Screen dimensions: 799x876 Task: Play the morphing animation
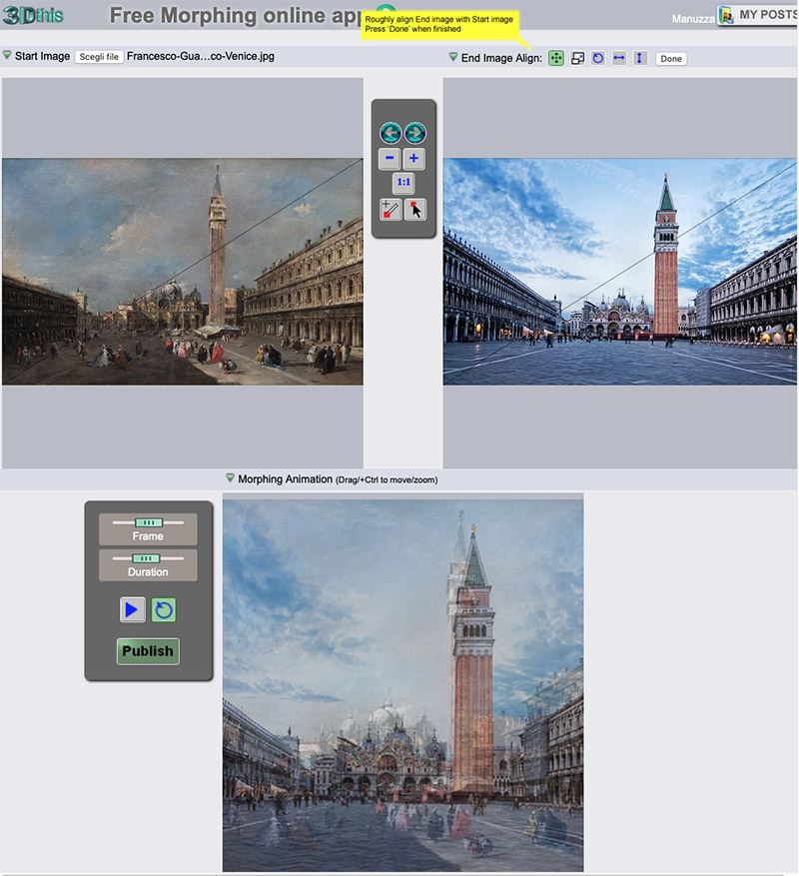[x=133, y=609]
